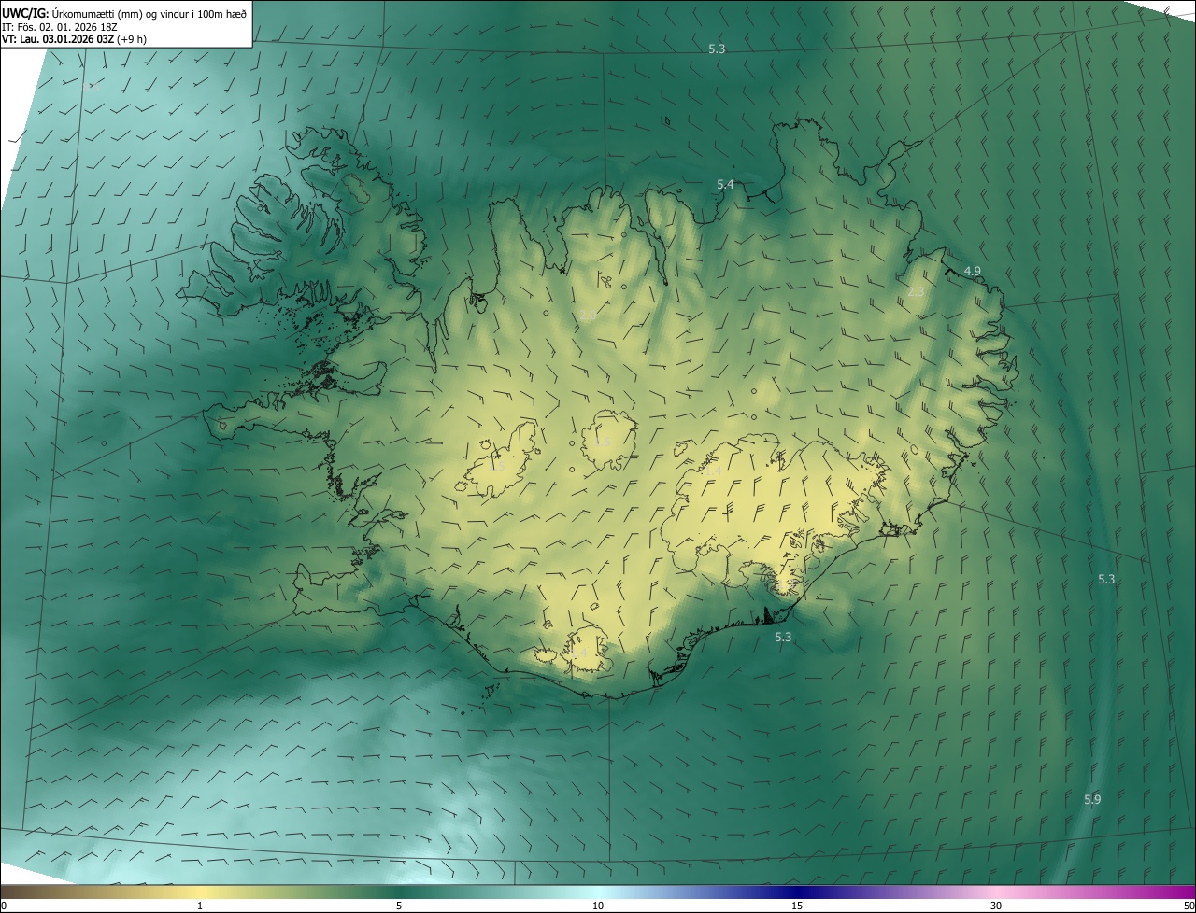
Task: Select the 5.9 value label
Action: click(x=1092, y=799)
